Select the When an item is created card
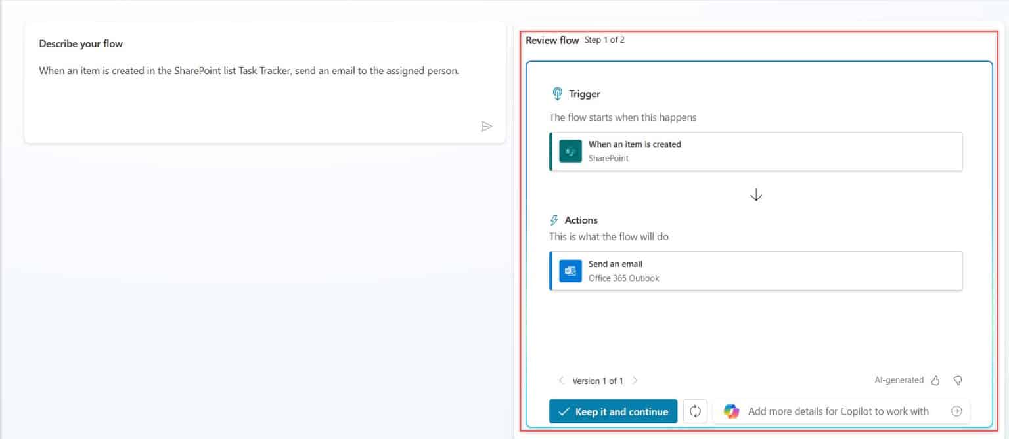The image size is (1009, 439). [755, 152]
